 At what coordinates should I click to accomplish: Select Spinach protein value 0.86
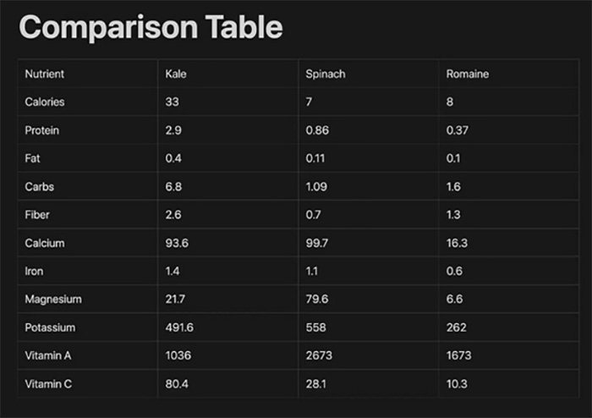[317, 130]
